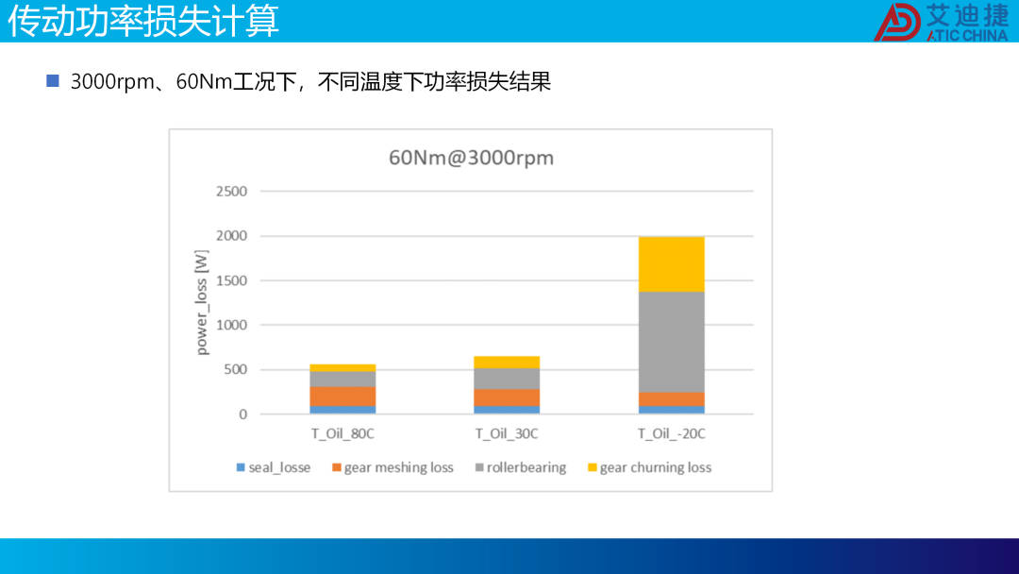Click the rollerbearing legend text
Image resolution: width=1019 pixels, height=574 pixels.
(526, 467)
